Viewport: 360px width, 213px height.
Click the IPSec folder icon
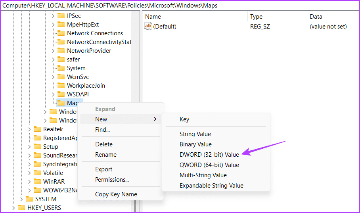pos(61,15)
